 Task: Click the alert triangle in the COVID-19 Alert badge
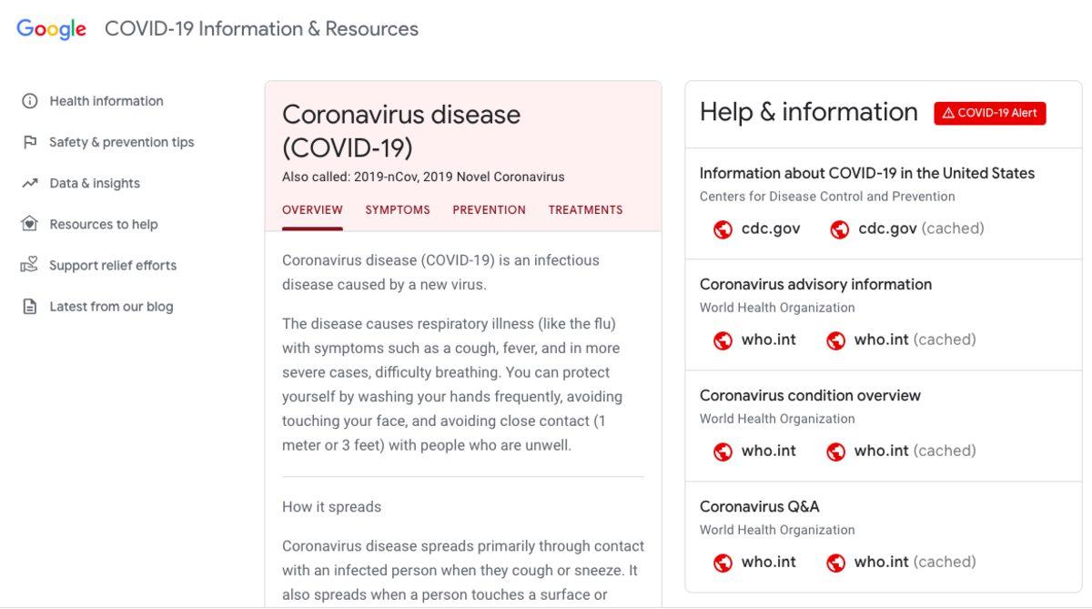(949, 113)
